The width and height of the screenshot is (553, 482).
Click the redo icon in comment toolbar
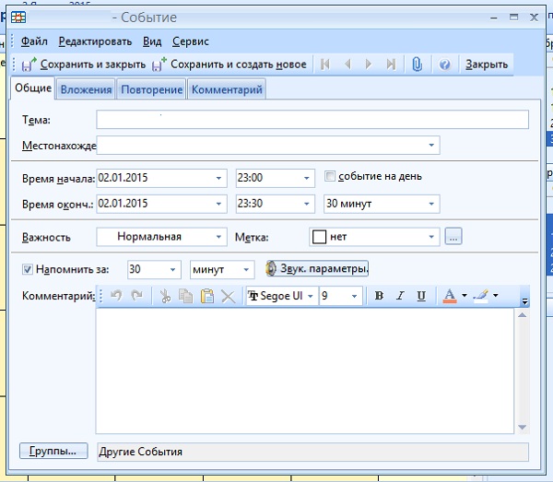pos(136,296)
